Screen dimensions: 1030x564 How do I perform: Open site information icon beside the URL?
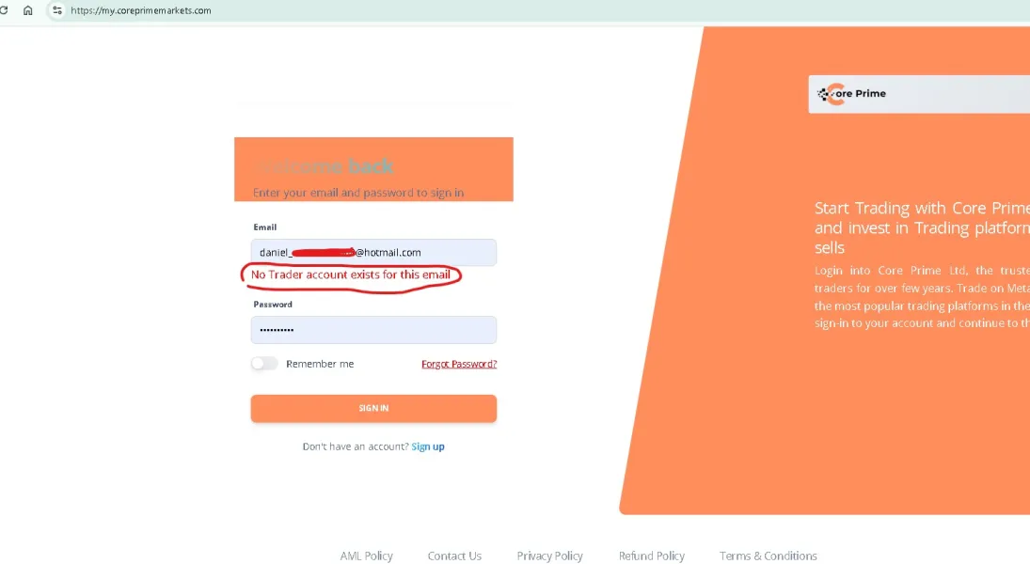click(x=57, y=10)
